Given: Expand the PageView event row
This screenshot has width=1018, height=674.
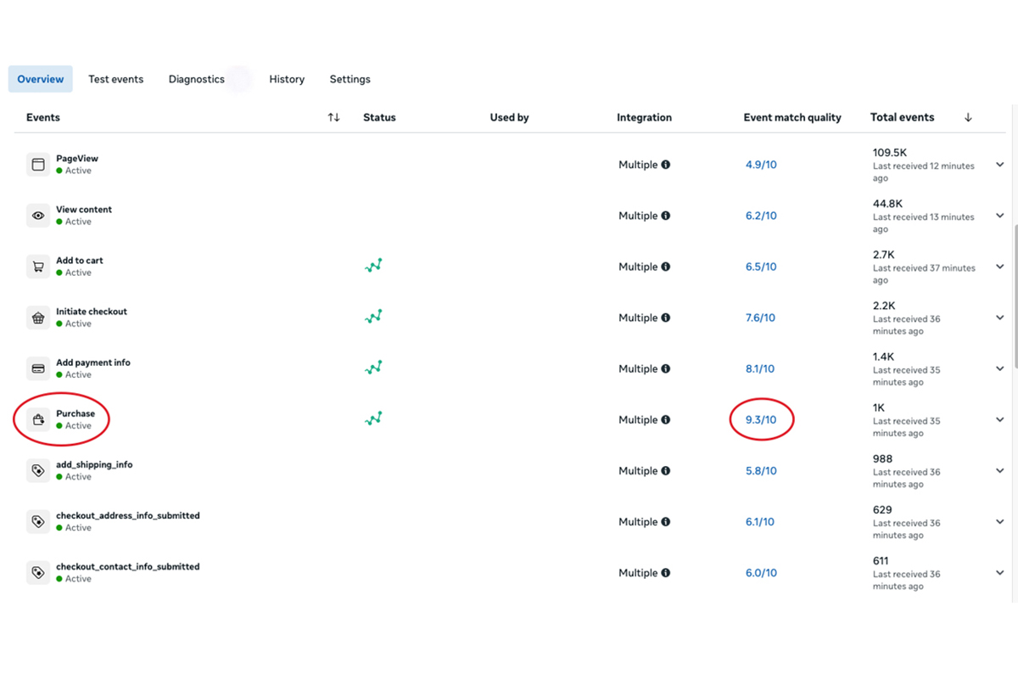Looking at the screenshot, I should 999,165.
